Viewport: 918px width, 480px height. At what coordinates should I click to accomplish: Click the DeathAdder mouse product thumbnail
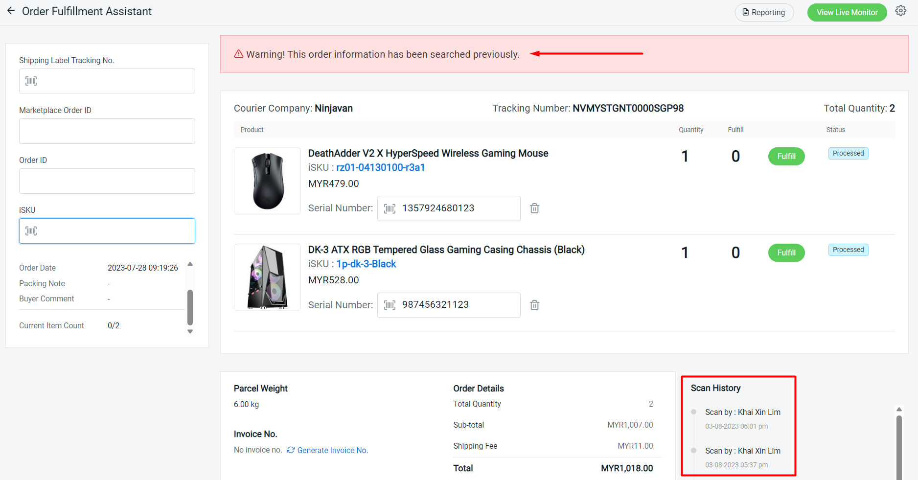pyautogui.click(x=267, y=181)
